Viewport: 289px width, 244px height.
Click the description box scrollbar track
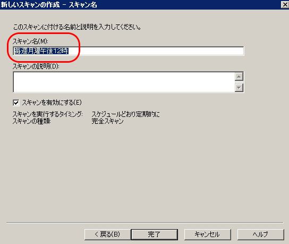(239, 82)
